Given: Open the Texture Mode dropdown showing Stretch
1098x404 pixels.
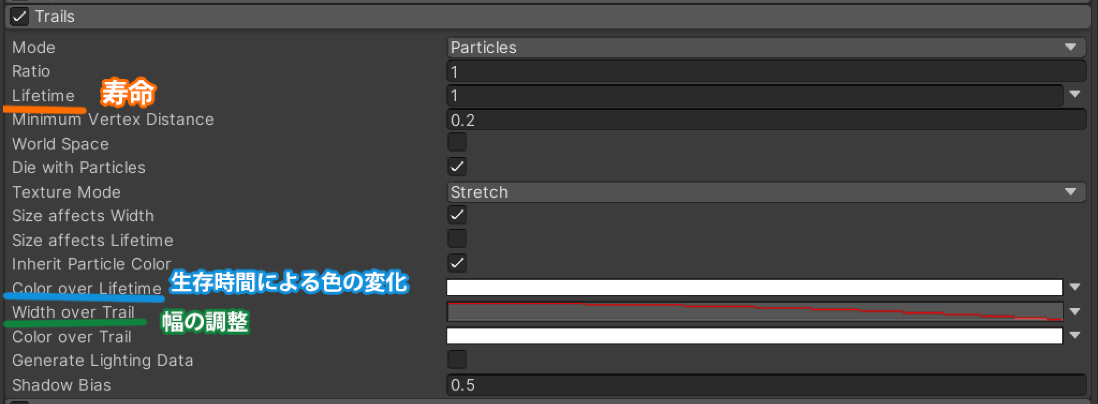Looking at the screenshot, I should 765,192.
